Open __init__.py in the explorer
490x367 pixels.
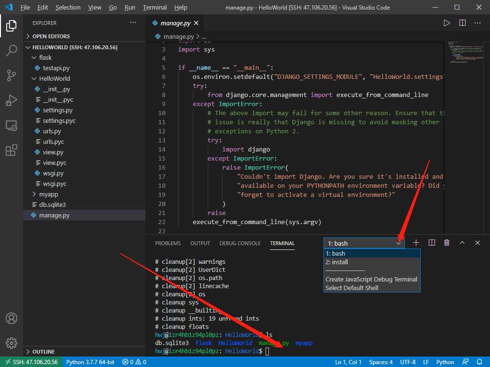(x=56, y=89)
